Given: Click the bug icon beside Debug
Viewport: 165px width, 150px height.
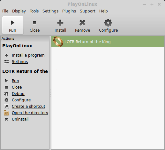Looking at the screenshot, I should (6, 94).
